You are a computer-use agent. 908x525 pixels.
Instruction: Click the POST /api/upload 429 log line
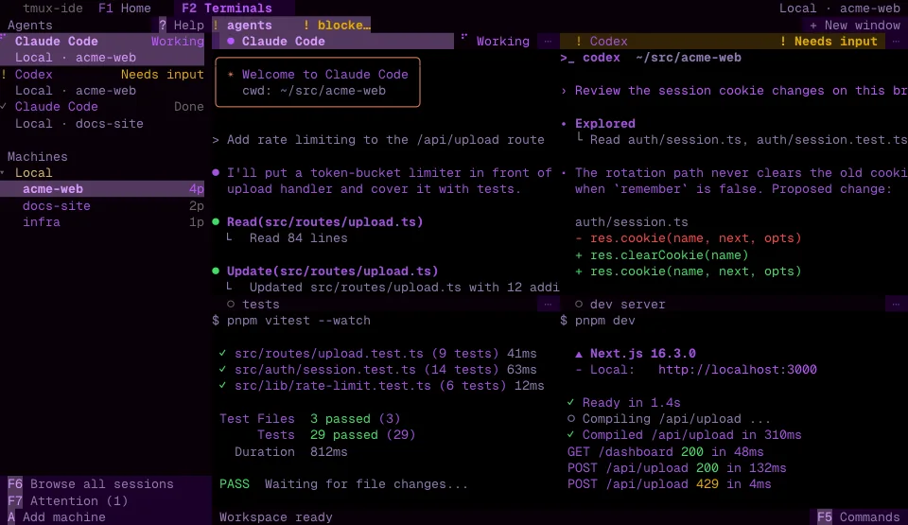click(x=669, y=484)
